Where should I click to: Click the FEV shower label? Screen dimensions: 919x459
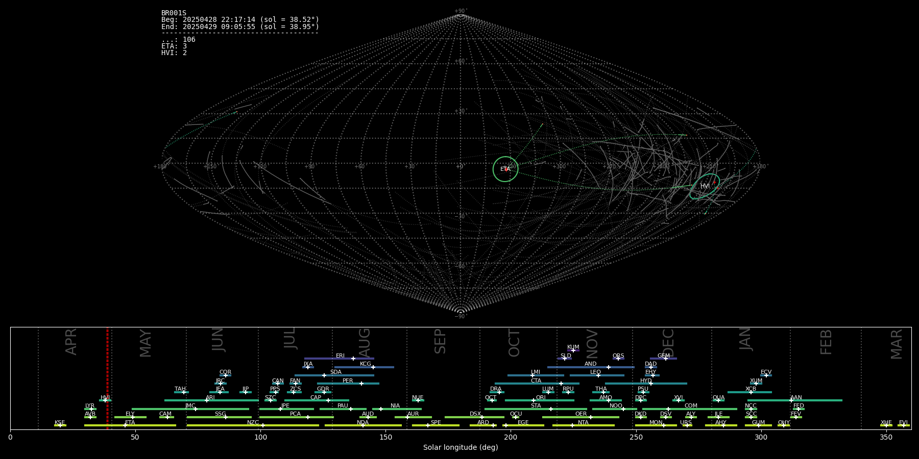coord(796,414)
